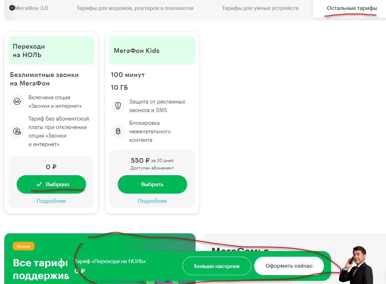Image resolution: width=386 pixels, height=284 pixels.
Task: Click the checkmark on the Выбрано button
Action: (x=39, y=184)
